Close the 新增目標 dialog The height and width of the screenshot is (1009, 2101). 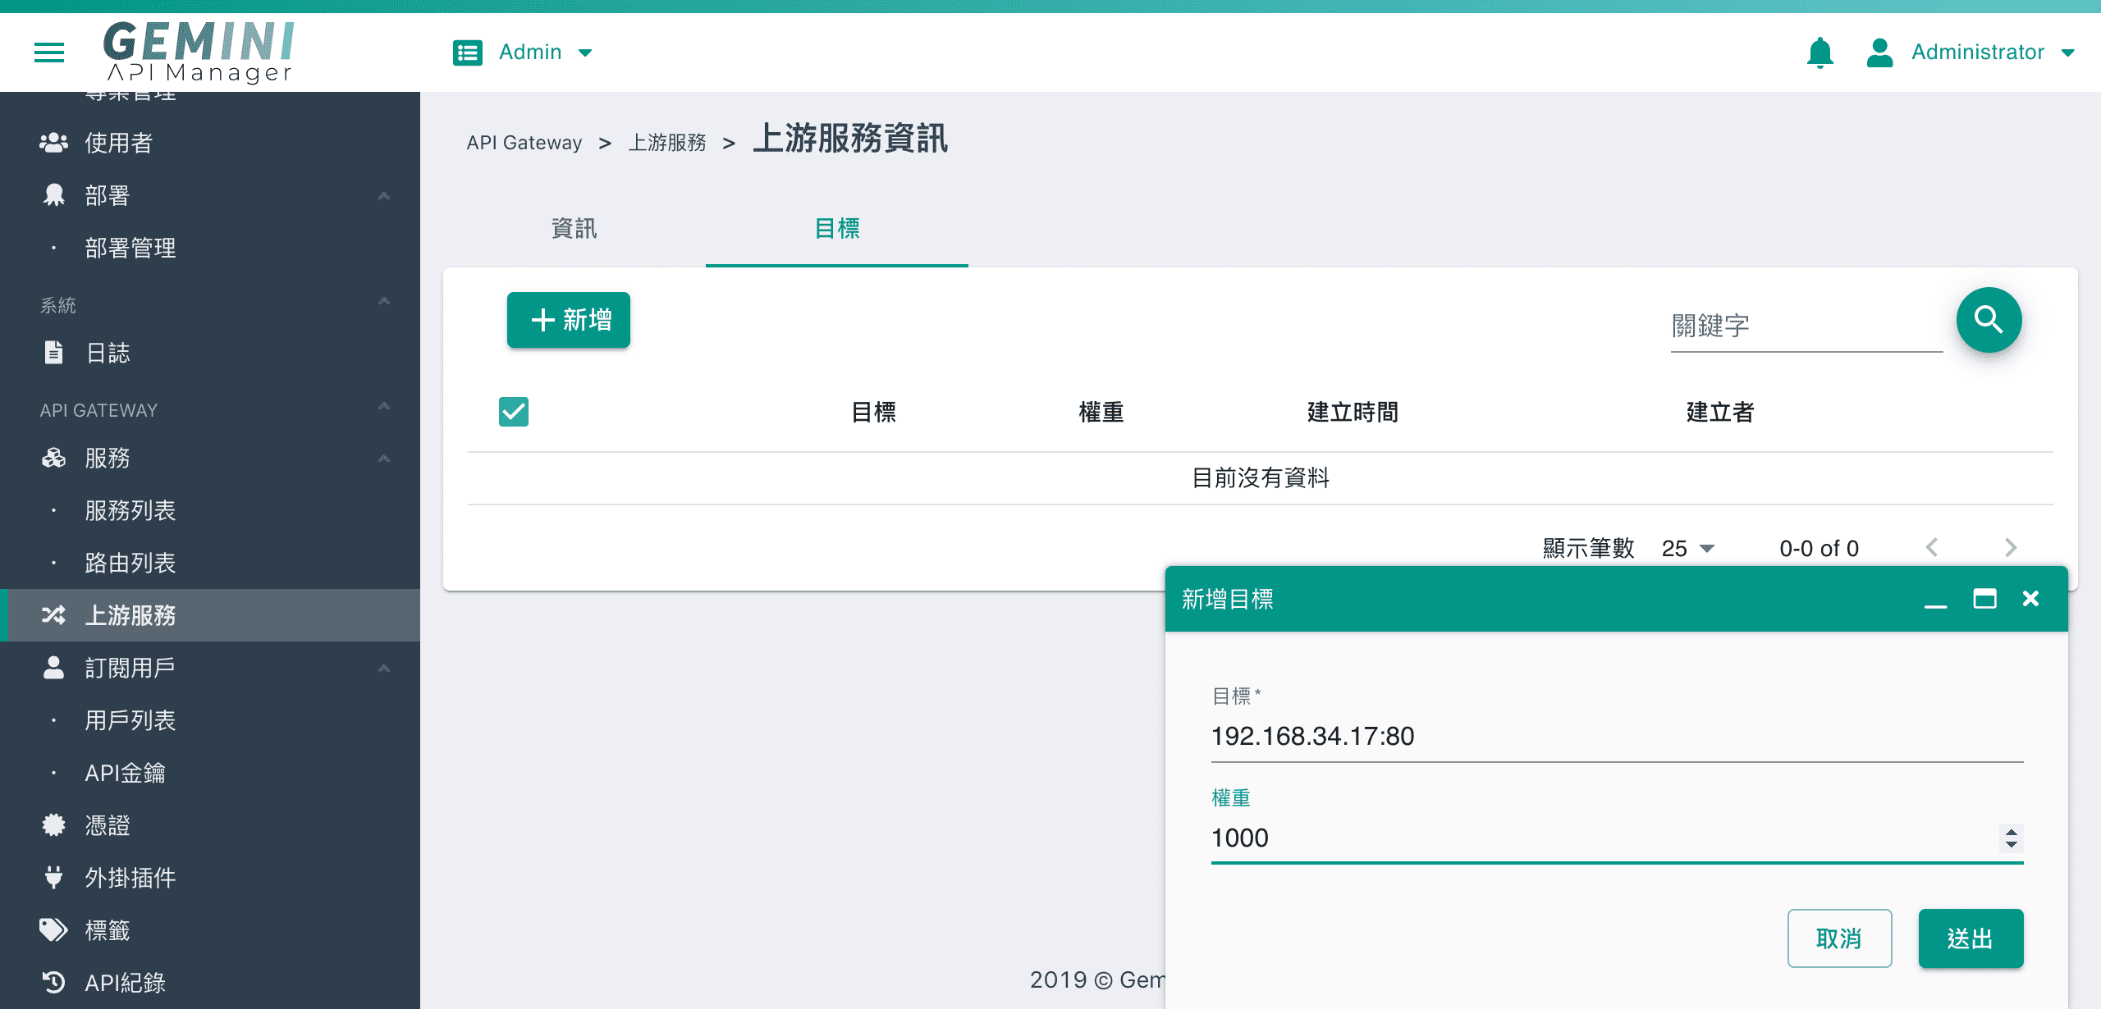coord(2031,599)
